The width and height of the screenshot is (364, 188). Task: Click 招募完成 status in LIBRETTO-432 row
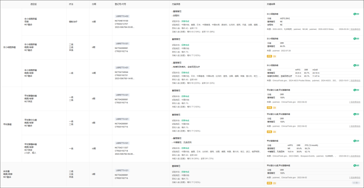click(185, 21)
